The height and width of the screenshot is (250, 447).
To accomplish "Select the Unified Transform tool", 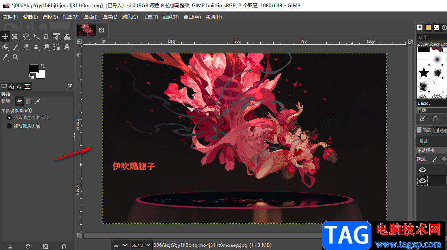I will pos(57,36).
